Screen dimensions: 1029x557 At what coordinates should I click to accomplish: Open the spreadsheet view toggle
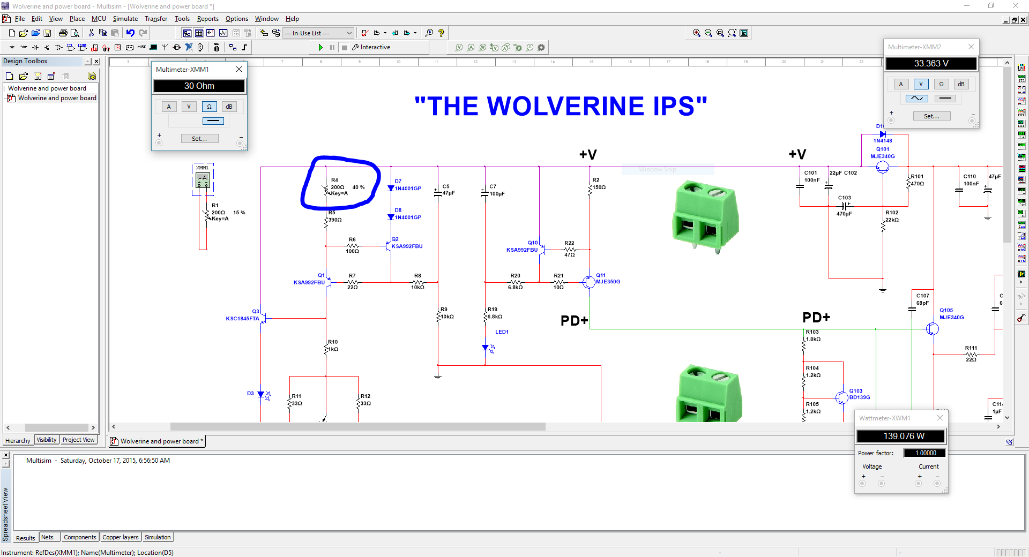199,33
